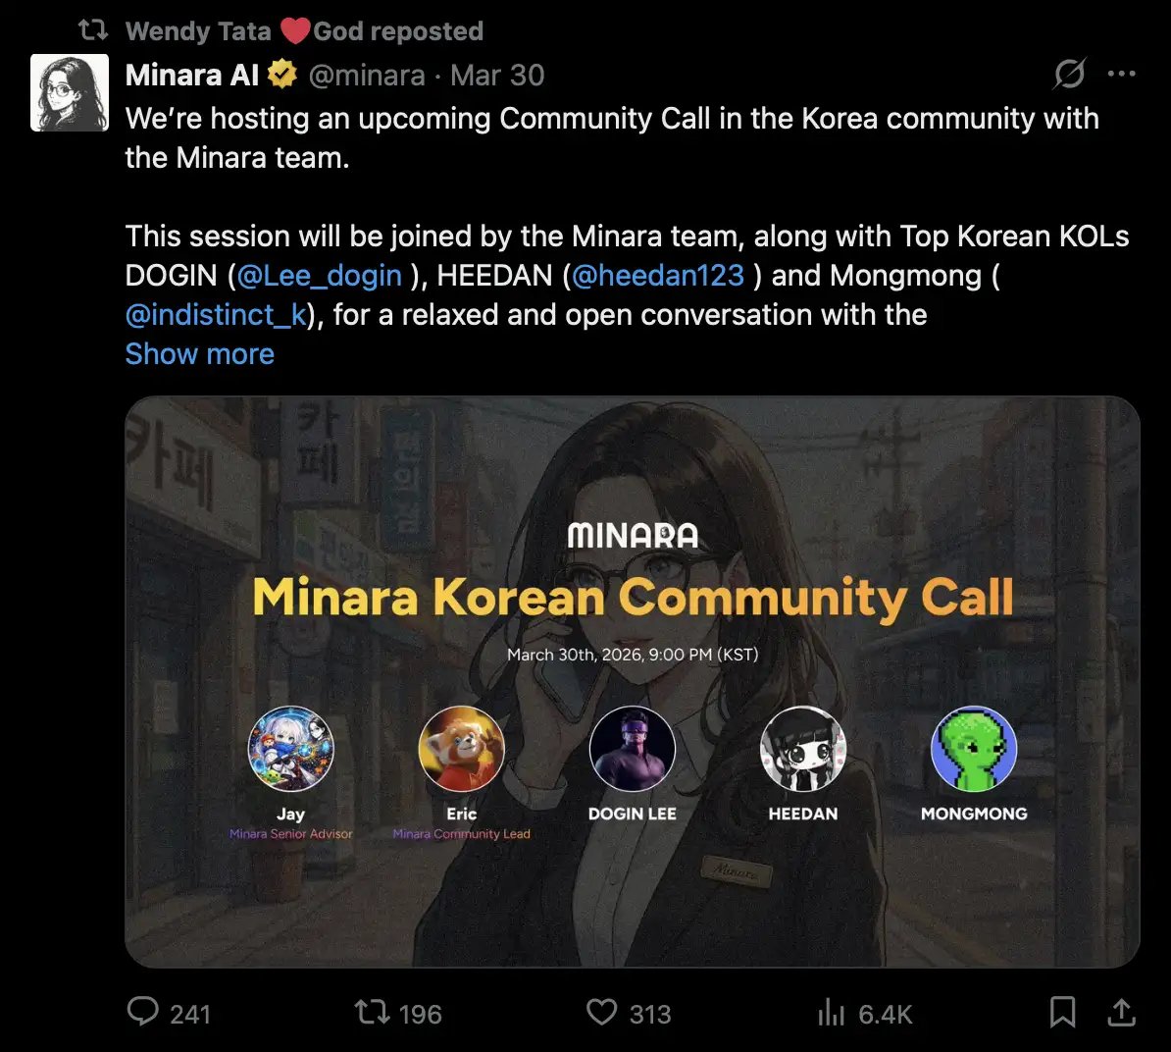This screenshot has width=1171, height=1052.
Task: Open view analytics bar chart icon
Action: pyautogui.click(x=831, y=1013)
